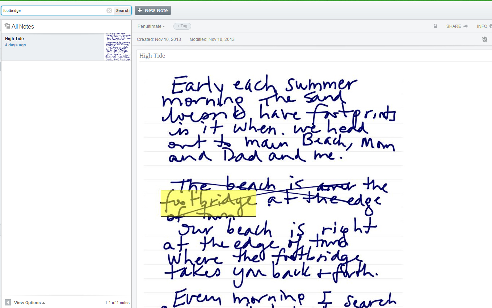This screenshot has width=492, height=308.
Task: Open the Penultimate notebook dropdown
Action: coord(151,26)
